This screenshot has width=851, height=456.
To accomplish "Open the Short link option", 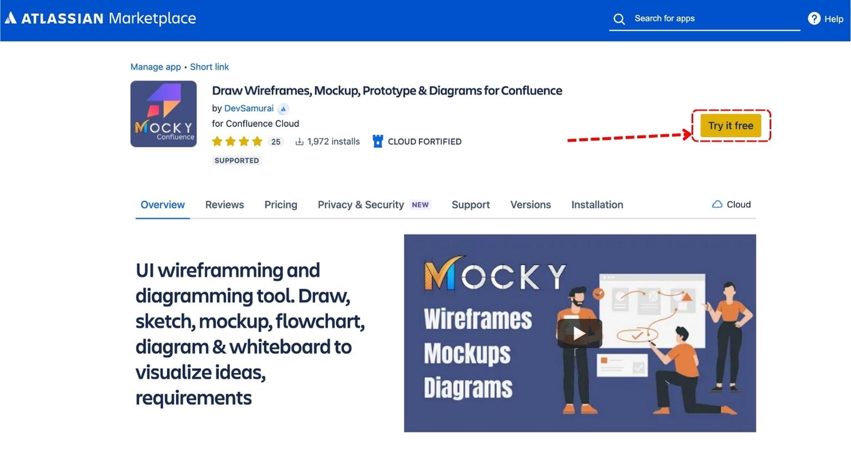I will coord(209,66).
